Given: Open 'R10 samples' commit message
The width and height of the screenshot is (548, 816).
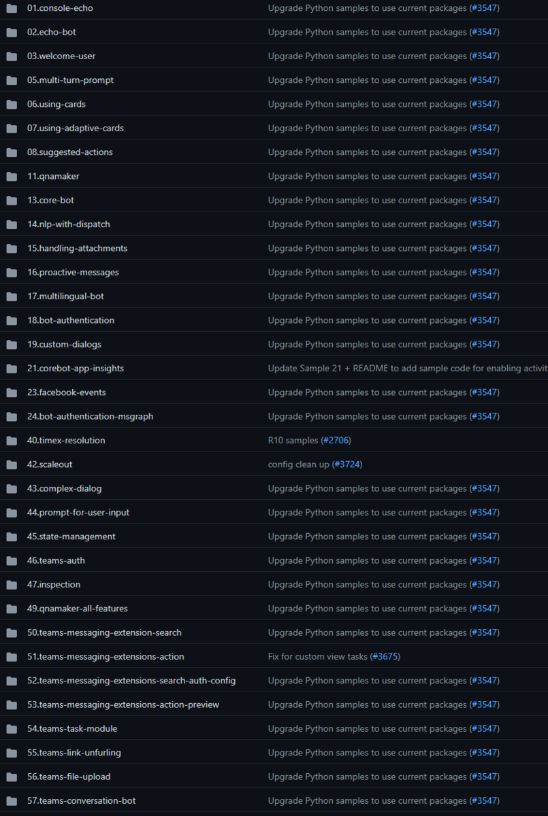Looking at the screenshot, I should coord(293,441).
